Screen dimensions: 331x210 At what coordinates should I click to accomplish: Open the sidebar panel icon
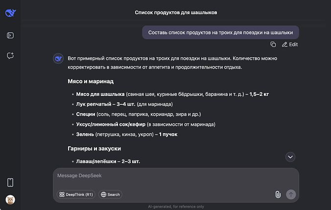10,35
